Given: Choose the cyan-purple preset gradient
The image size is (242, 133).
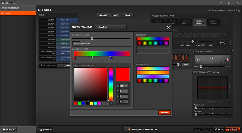Looking at the screenshot, I should [153, 76].
